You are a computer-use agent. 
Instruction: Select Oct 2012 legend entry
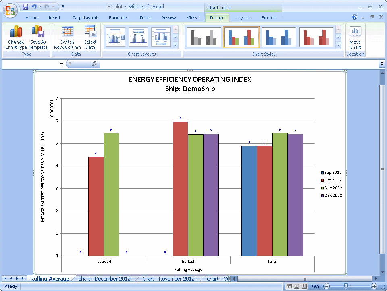[x=331, y=180]
